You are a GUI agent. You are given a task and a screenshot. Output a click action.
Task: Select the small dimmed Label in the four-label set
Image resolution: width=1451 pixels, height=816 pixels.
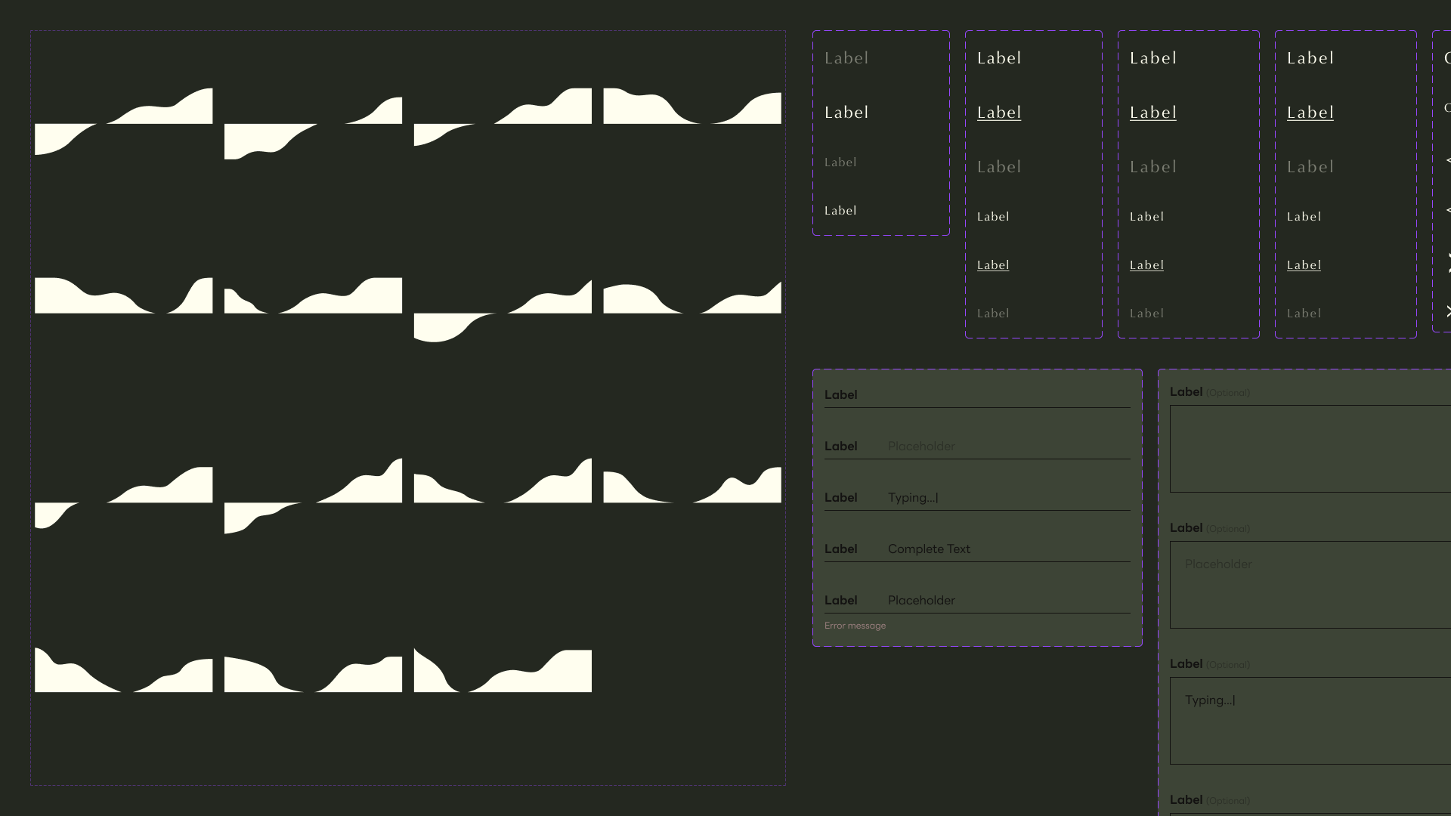(x=840, y=162)
